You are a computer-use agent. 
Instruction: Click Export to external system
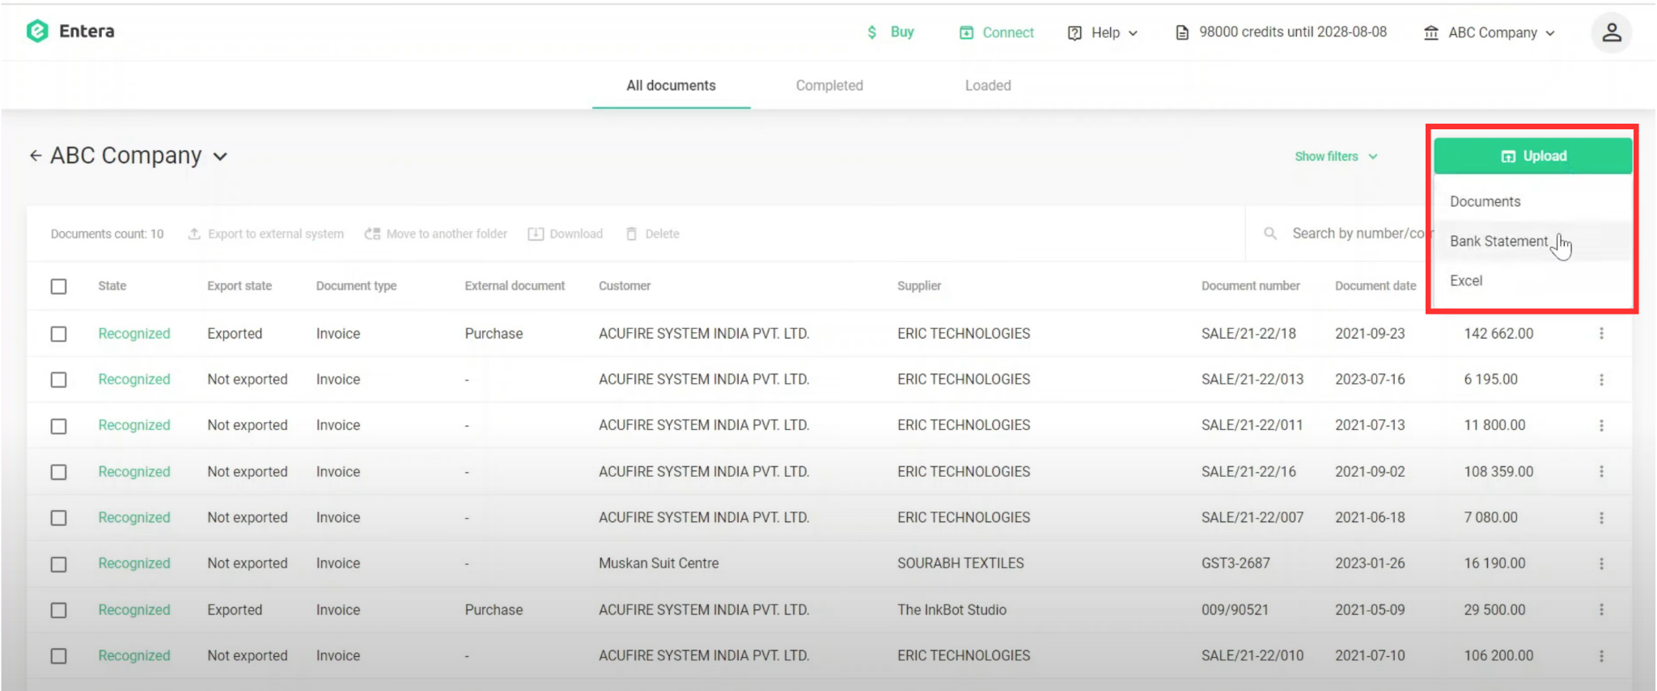265,234
